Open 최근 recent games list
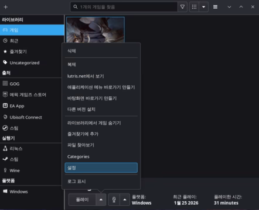The height and width of the screenshot is (210, 259). pyautogui.click(x=32, y=41)
